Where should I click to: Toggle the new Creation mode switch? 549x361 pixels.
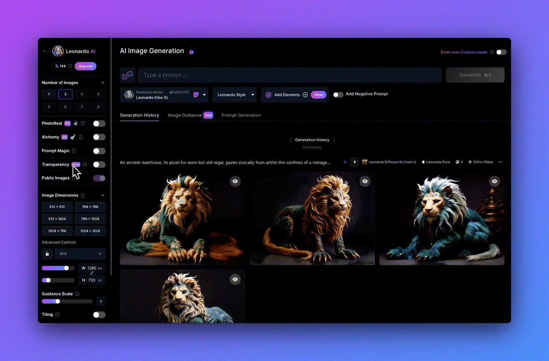[501, 52]
